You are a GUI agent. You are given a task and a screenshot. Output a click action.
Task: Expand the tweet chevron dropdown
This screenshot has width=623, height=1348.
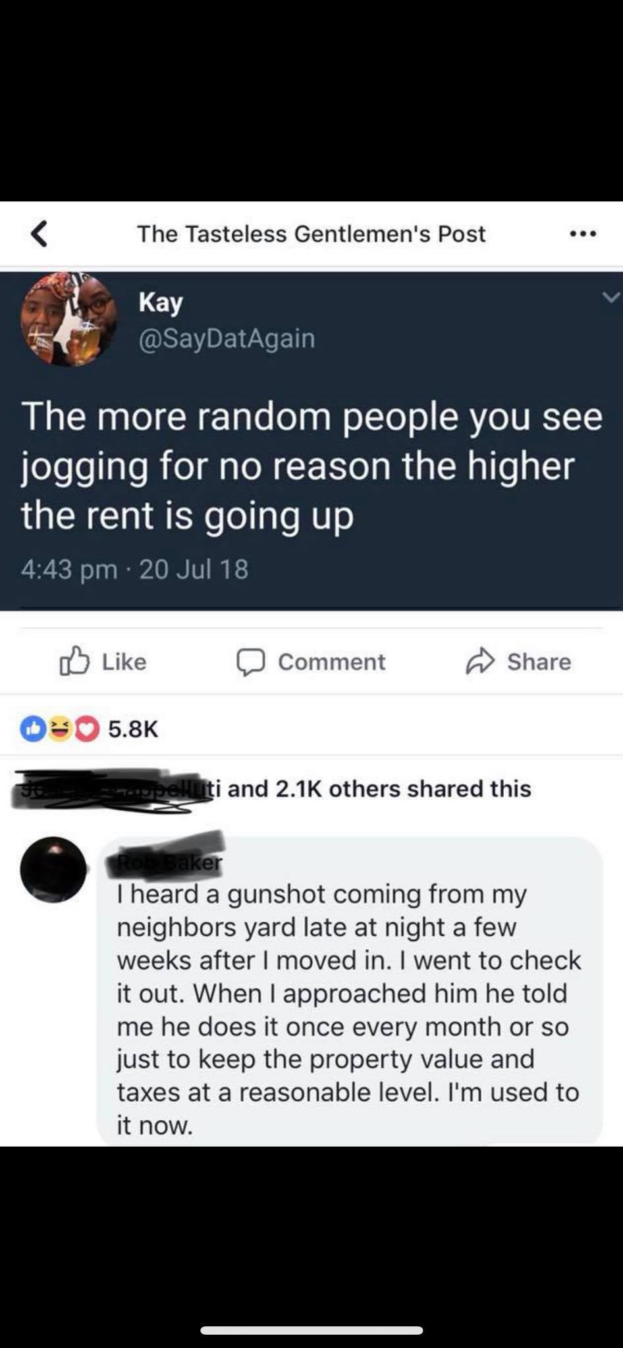(x=610, y=298)
